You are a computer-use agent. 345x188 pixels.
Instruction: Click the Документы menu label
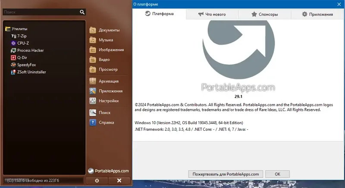(109, 30)
